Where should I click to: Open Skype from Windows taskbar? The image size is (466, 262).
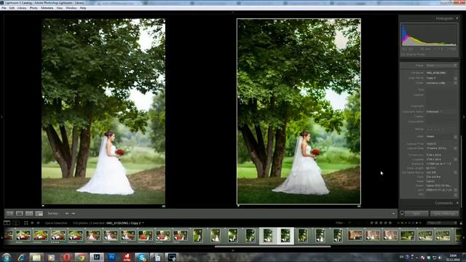(142, 257)
